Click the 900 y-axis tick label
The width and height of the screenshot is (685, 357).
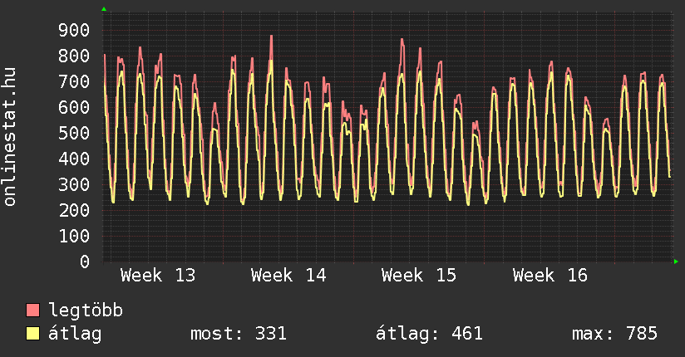pyautogui.click(x=74, y=30)
